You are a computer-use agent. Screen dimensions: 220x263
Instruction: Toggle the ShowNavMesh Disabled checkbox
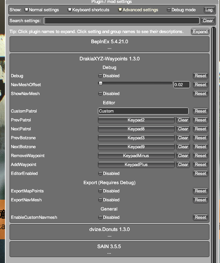101,94
